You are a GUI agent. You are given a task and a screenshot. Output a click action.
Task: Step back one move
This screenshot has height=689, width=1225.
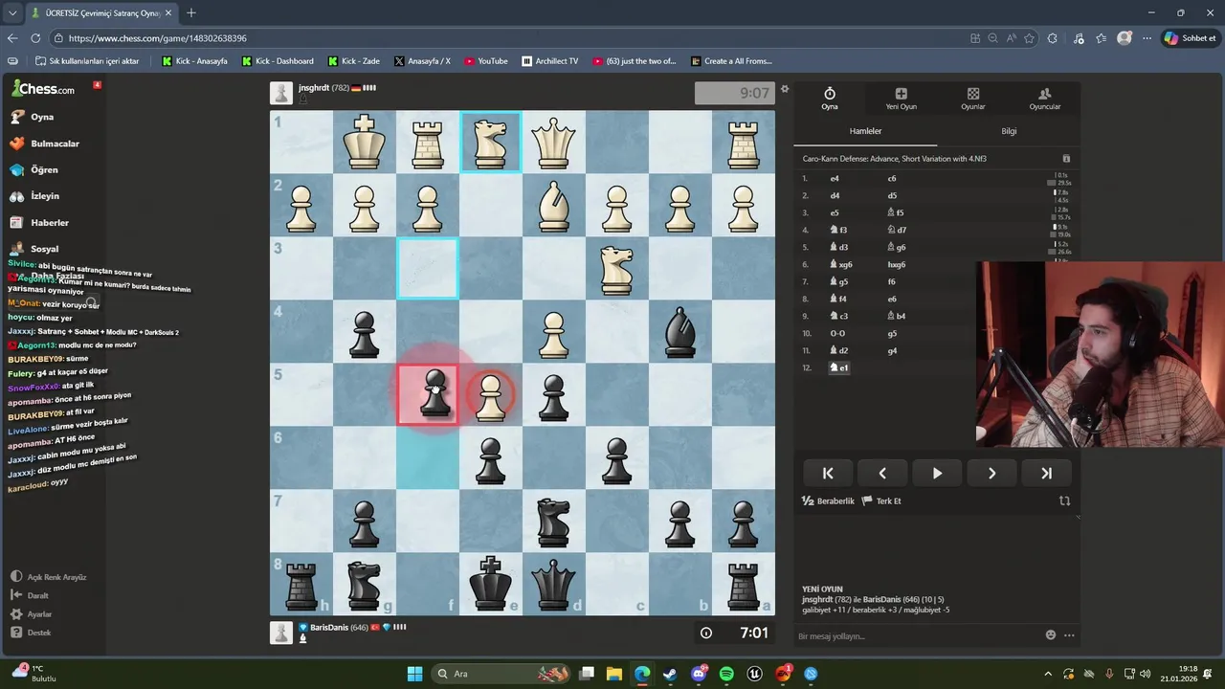[882, 473]
